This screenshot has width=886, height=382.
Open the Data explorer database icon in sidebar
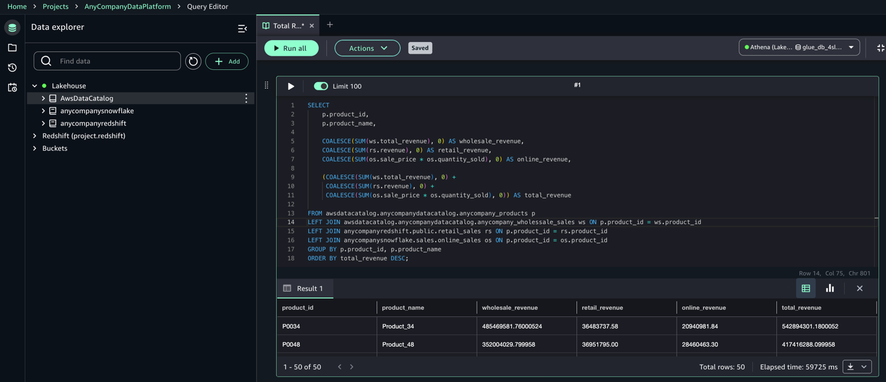(x=12, y=28)
